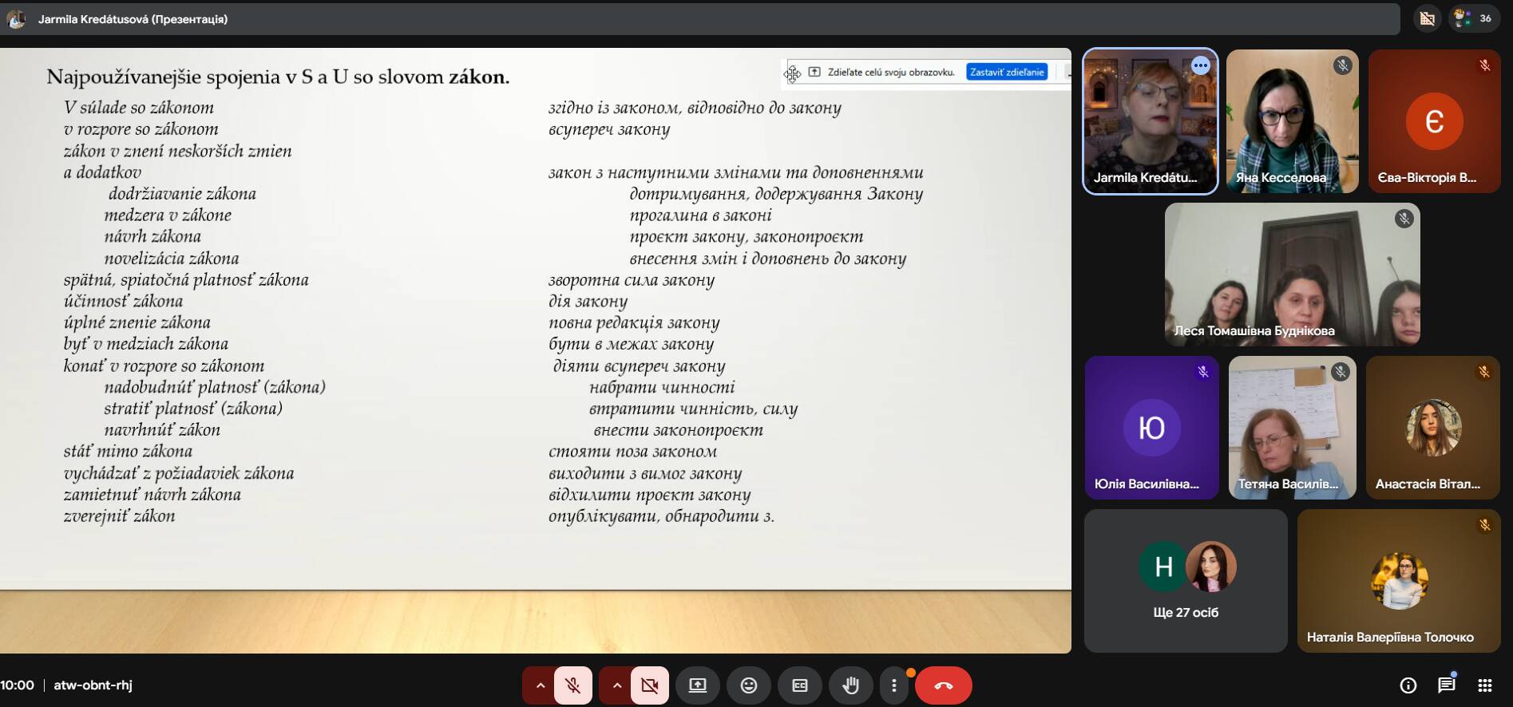Open the chat panel
The width and height of the screenshot is (1513, 707).
[1446, 685]
